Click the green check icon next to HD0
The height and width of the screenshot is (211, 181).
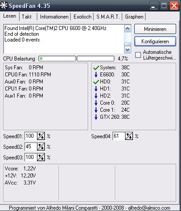coord(96,82)
